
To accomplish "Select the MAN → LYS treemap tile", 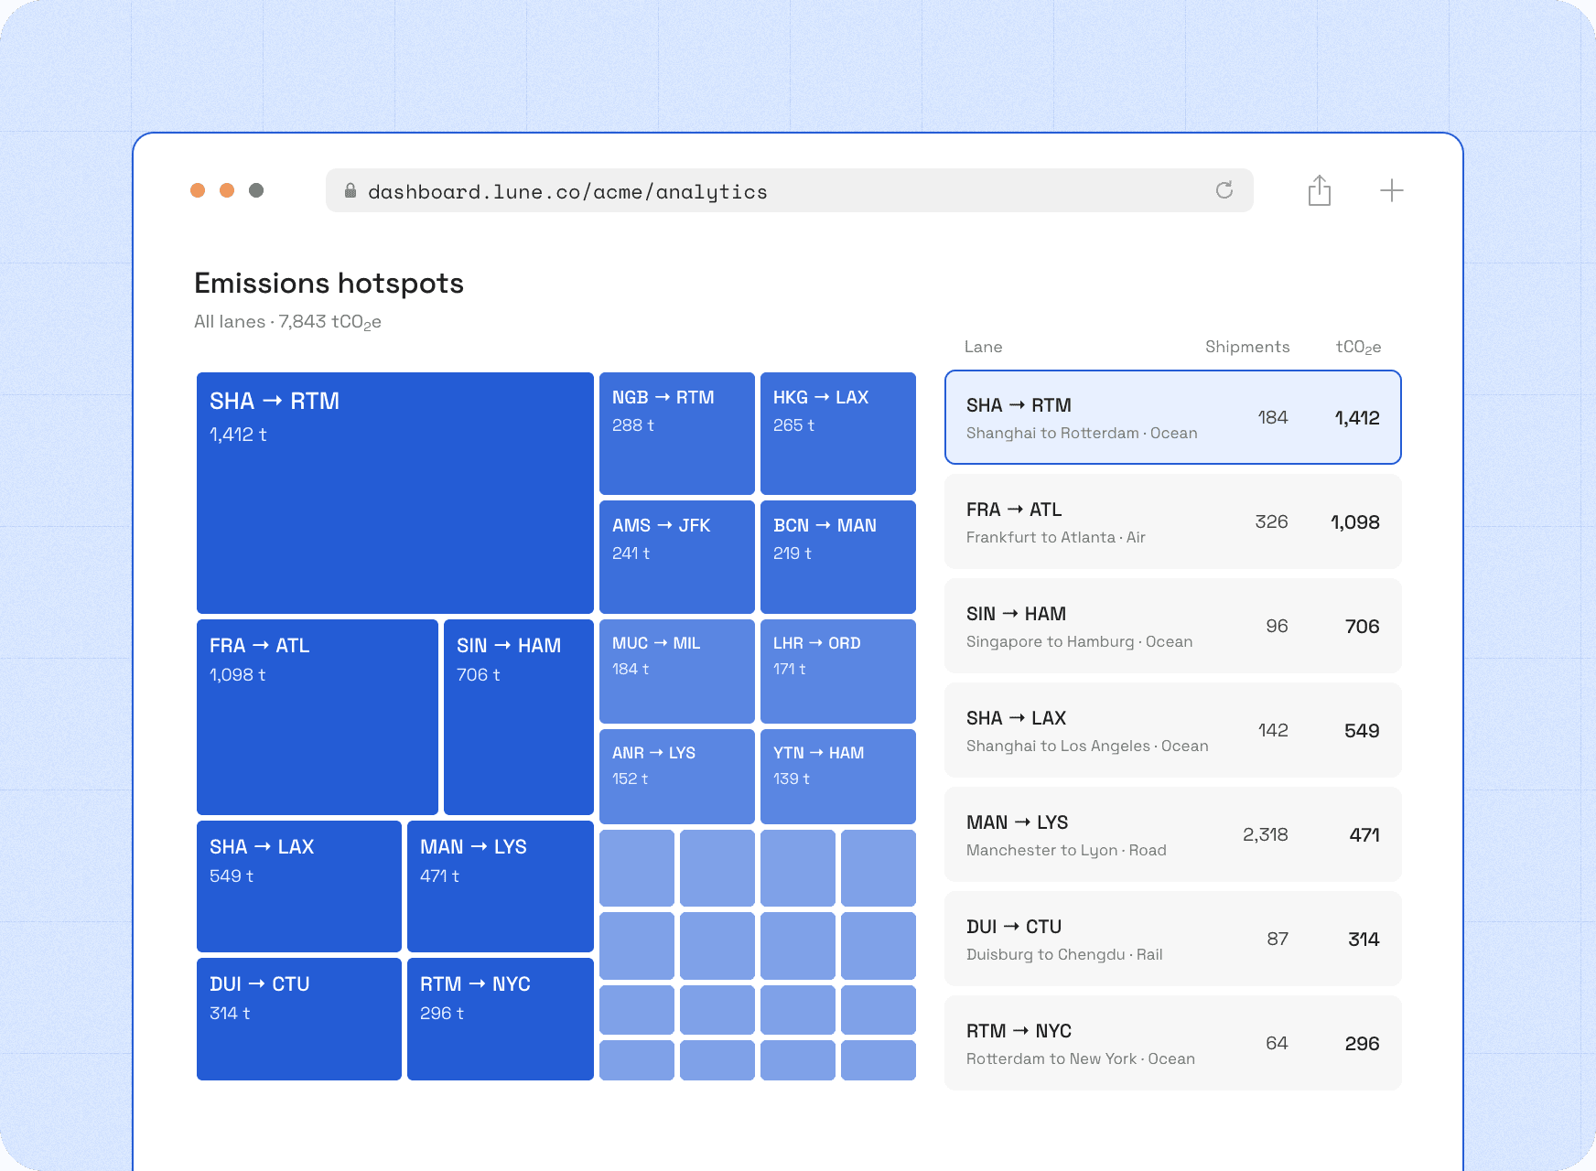I will [x=501, y=886].
